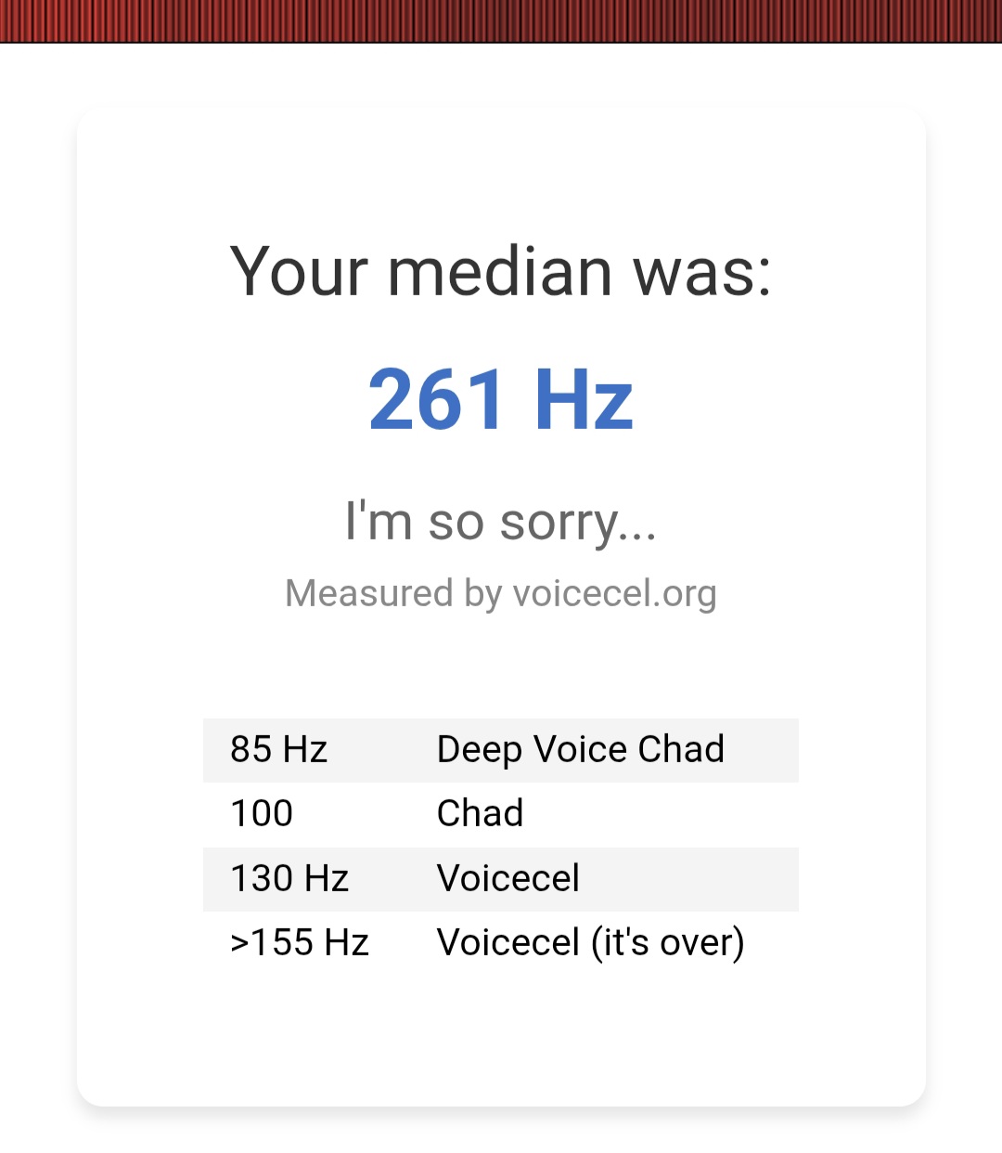Screen dimensions: 1002x1153
Task: Click the 'Chad' label beside 100
Action: pyautogui.click(x=480, y=813)
